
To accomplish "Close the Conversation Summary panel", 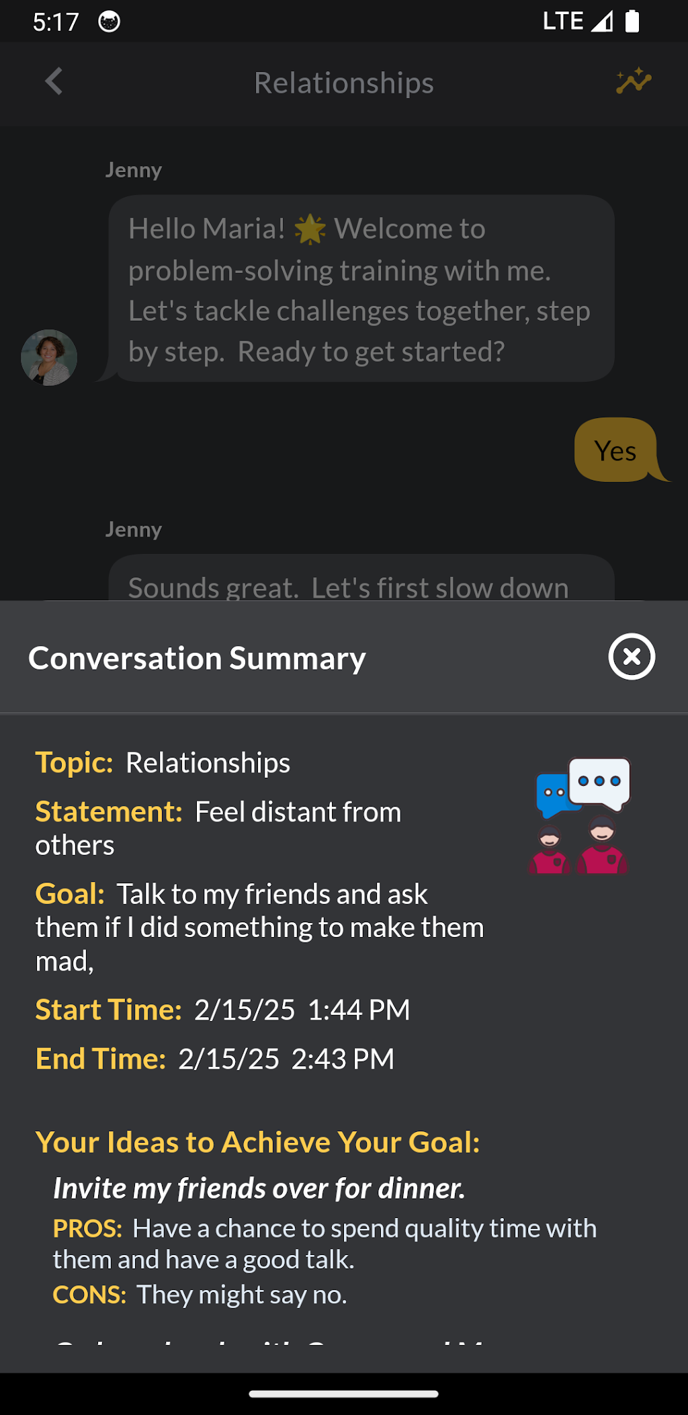I will tap(632, 657).
